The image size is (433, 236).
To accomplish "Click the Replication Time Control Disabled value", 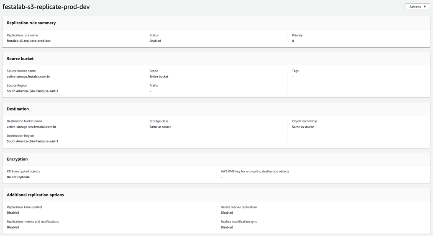I will click(x=13, y=213).
